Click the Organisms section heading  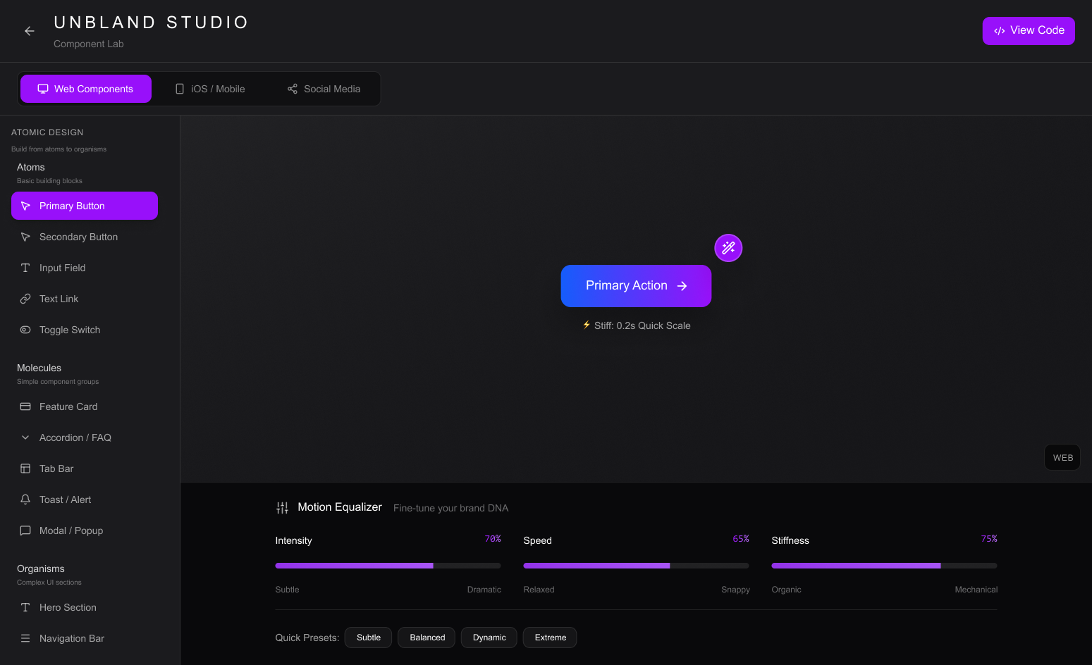(x=41, y=568)
